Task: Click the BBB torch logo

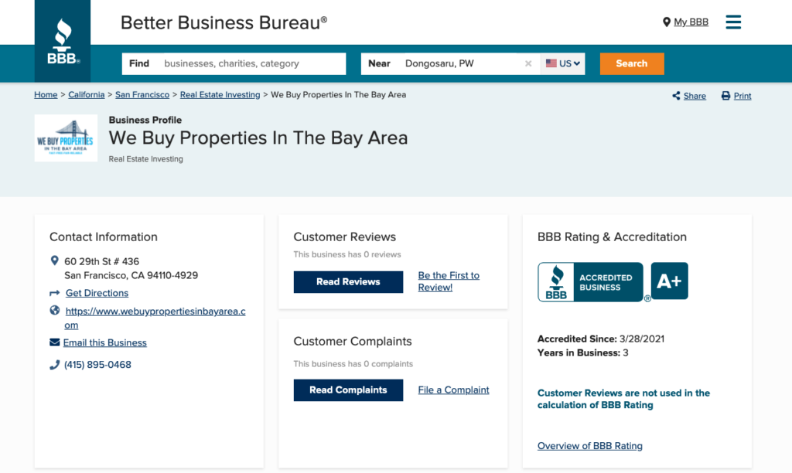Action: (63, 41)
